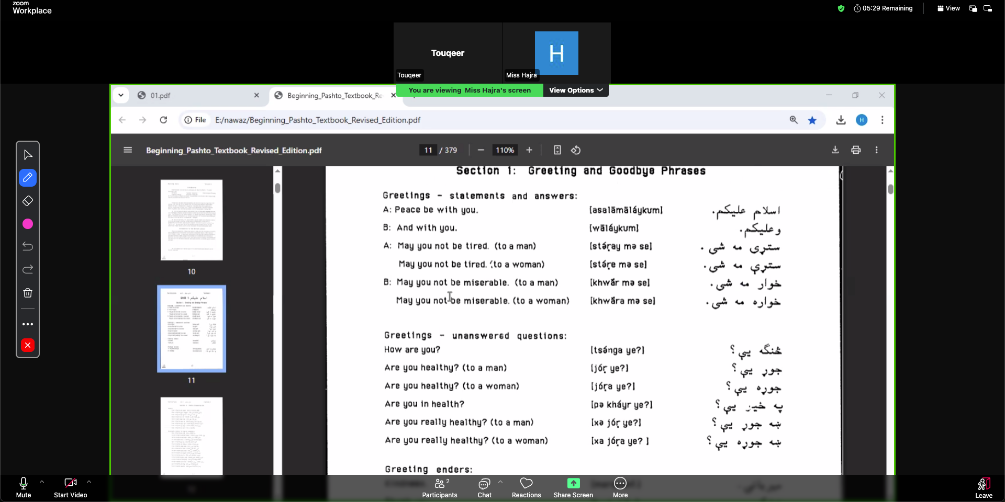
Task: Close the annotation toolbar with the red X
Action: [28, 345]
